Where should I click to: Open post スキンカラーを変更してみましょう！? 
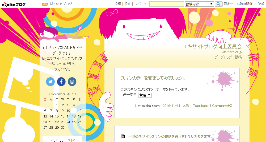coord(154,78)
